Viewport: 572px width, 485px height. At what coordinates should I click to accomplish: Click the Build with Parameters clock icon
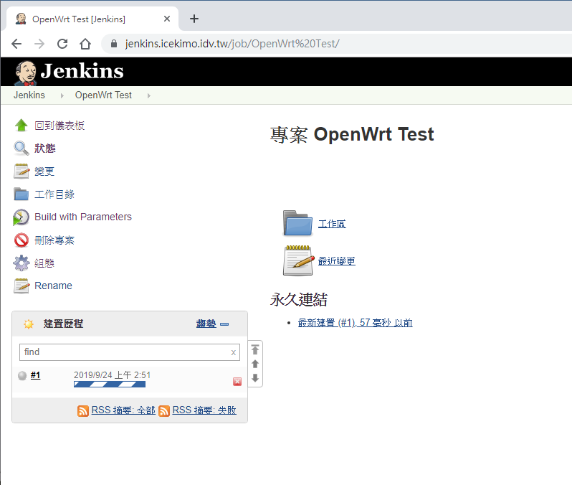(x=22, y=217)
